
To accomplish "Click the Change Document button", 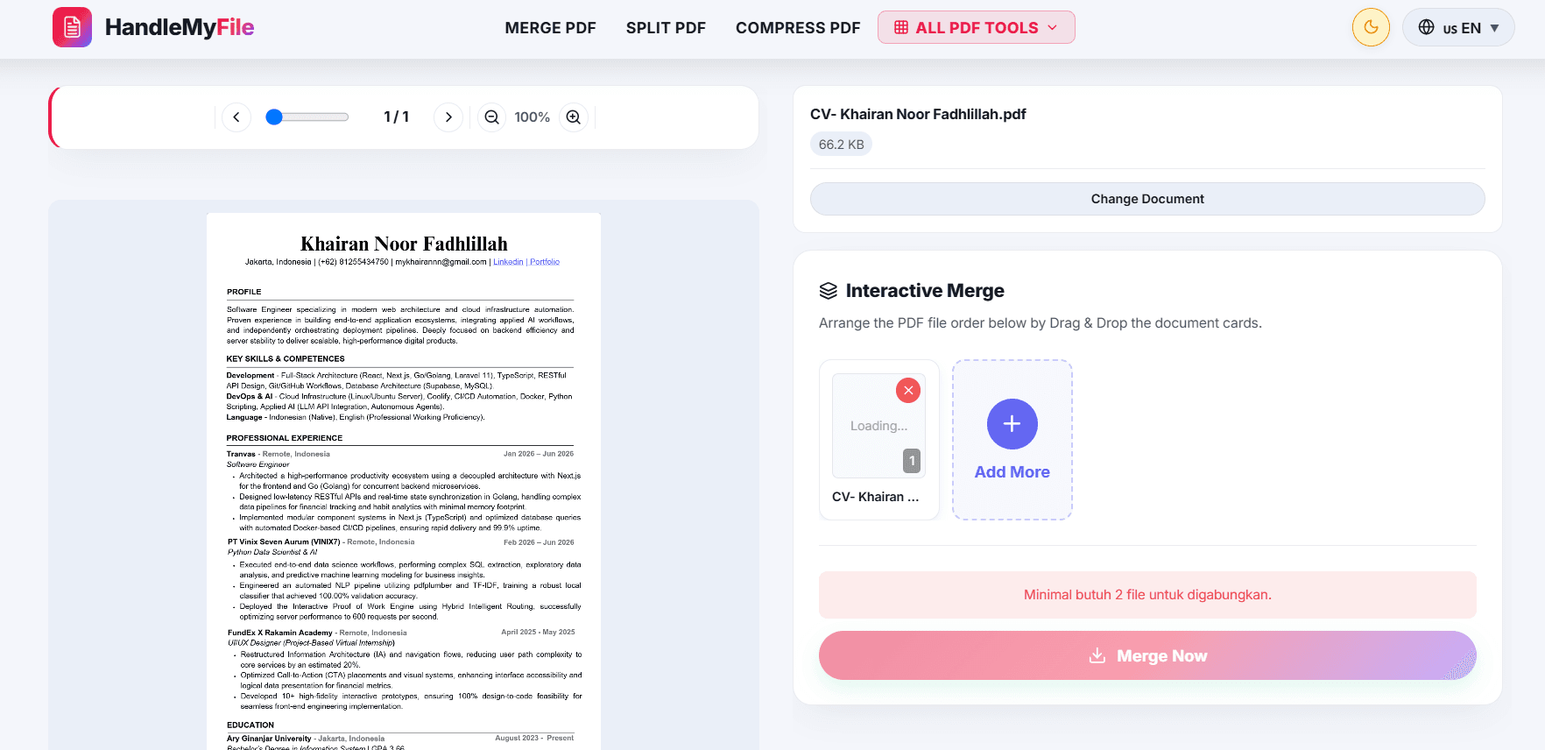I will coord(1147,199).
